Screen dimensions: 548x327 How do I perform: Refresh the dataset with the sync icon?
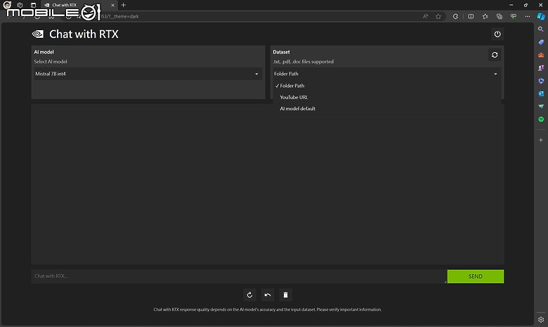pyautogui.click(x=495, y=55)
